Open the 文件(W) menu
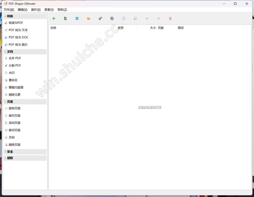The height and width of the screenshot is (197, 254). (9, 10)
